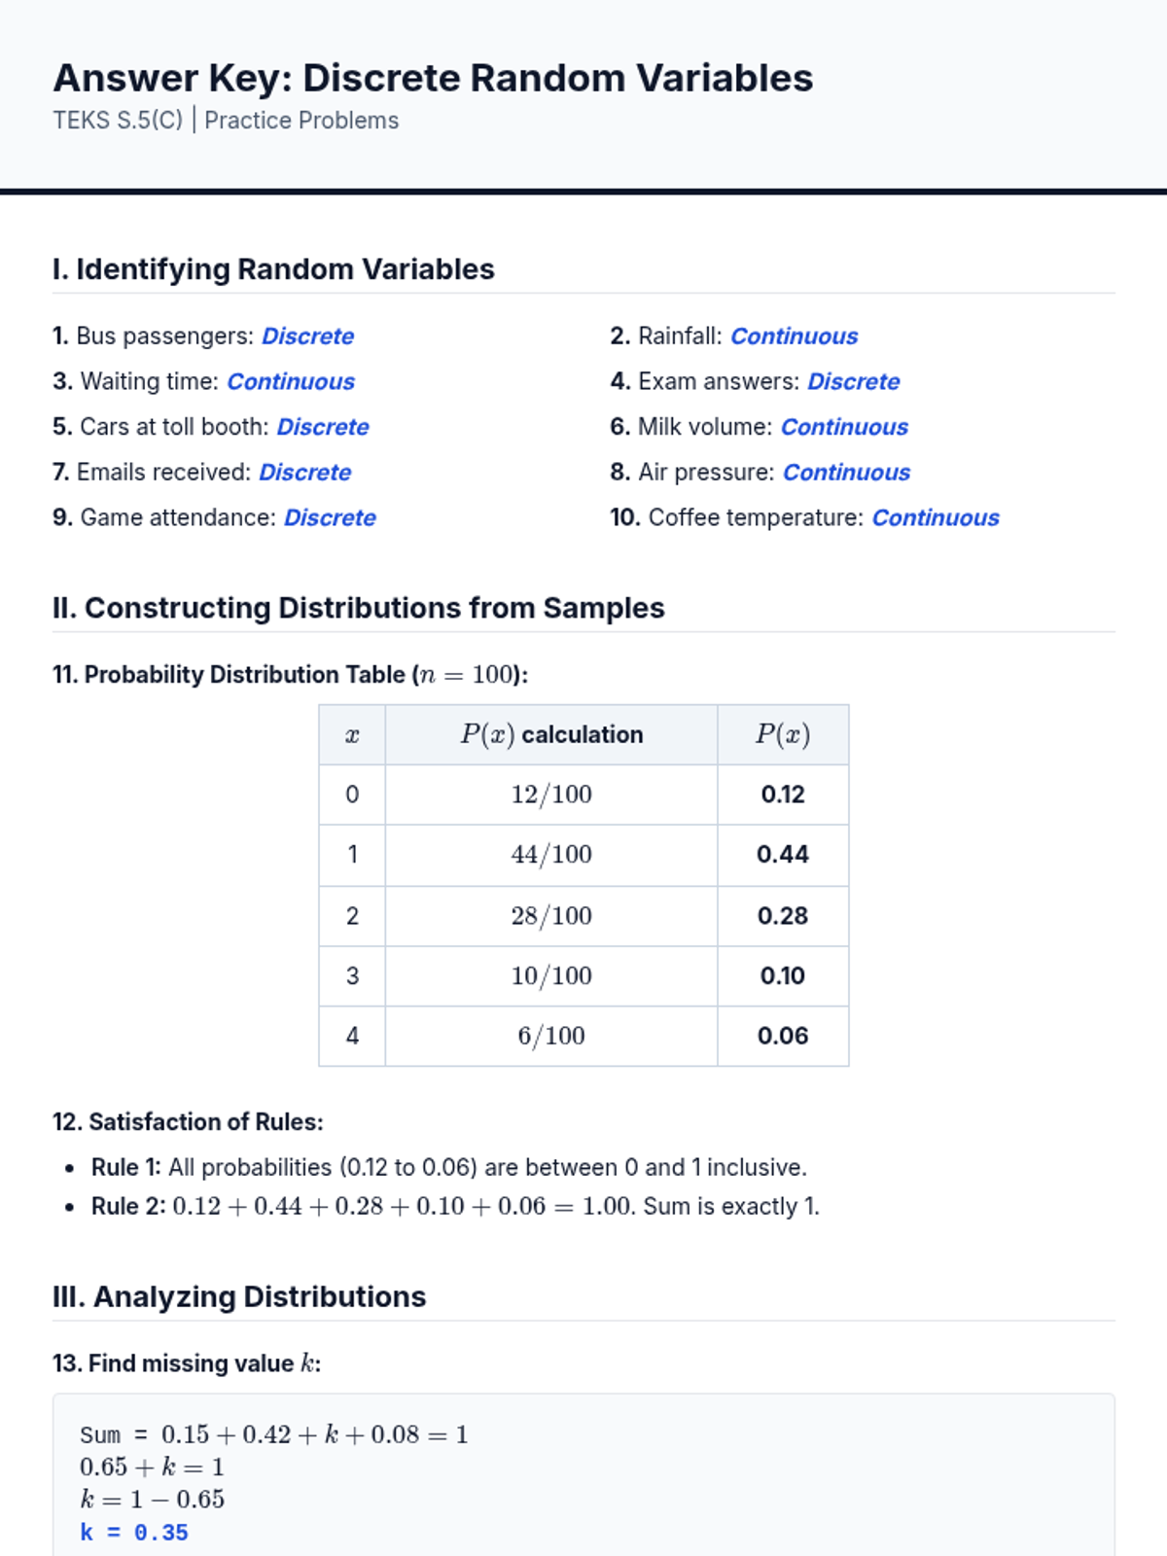Select the 0.28 probability cell
This screenshot has width=1167, height=1556.
pyautogui.click(x=783, y=915)
